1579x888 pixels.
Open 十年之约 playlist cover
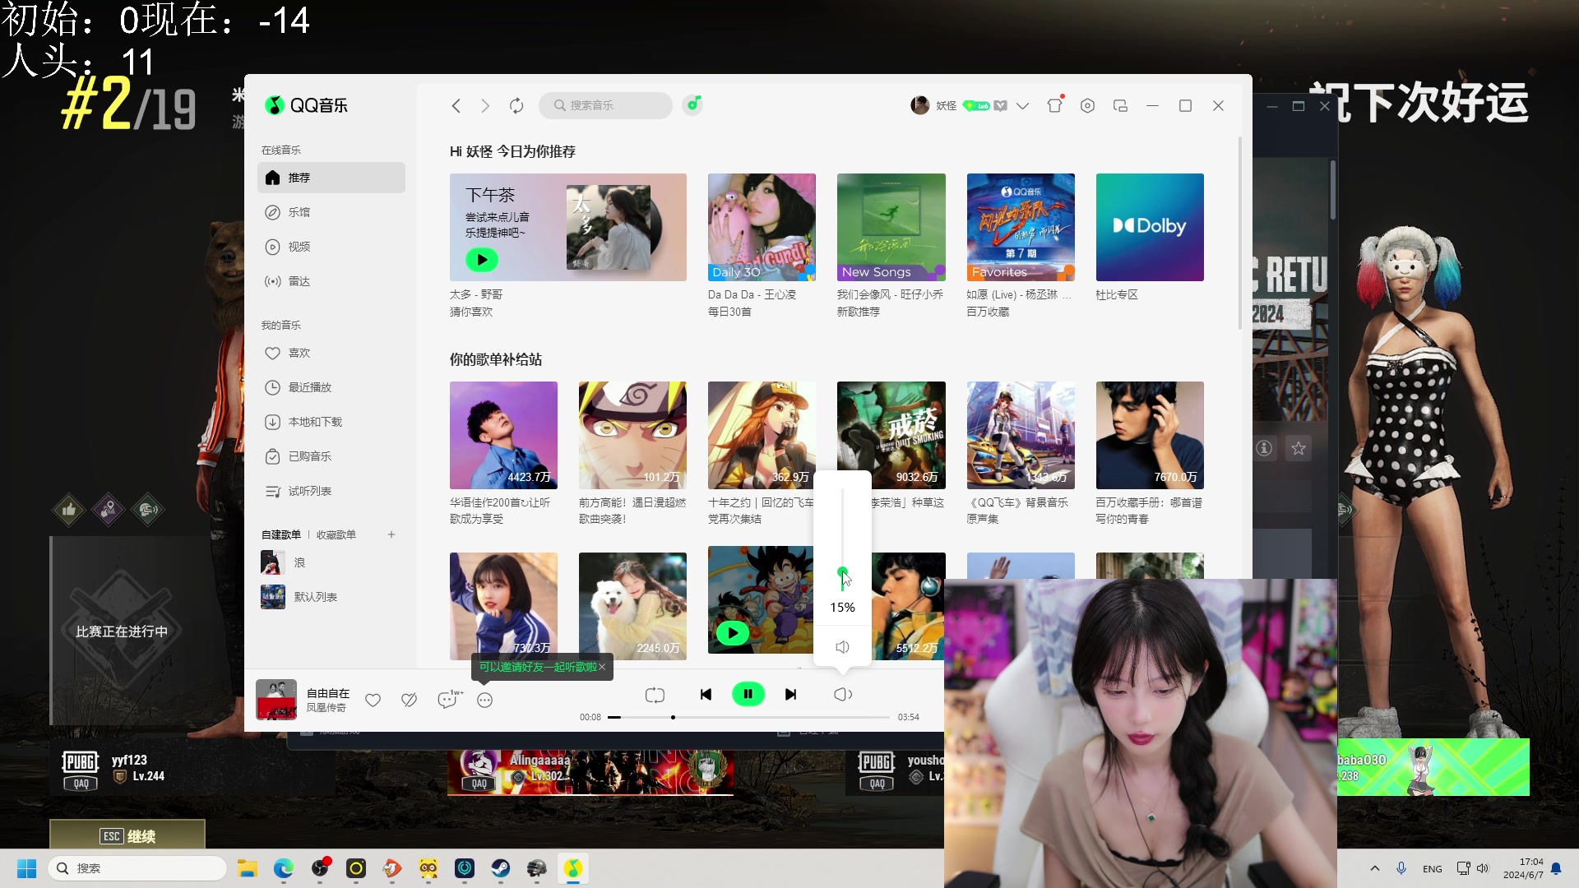tap(762, 435)
